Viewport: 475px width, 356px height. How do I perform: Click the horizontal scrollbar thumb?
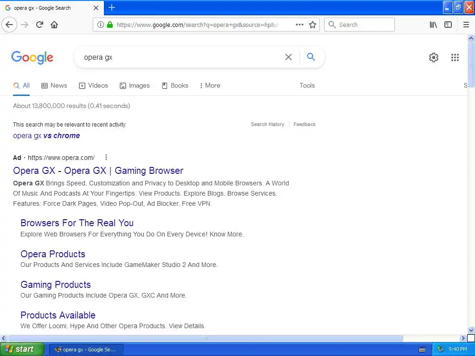click(205, 338)
